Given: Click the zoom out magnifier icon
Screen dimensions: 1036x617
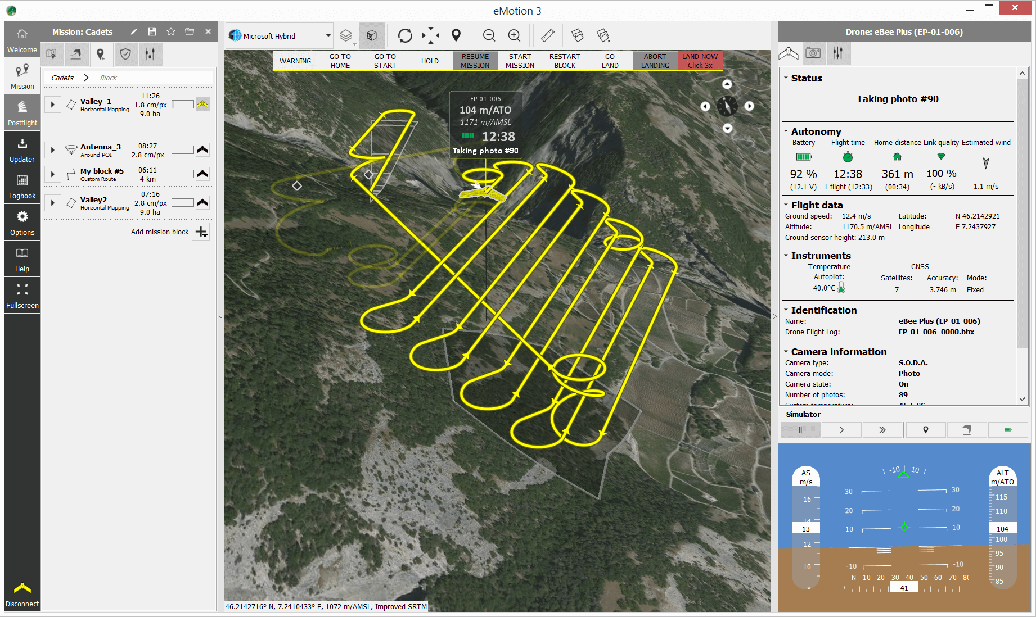Looking at the screenshot, I should (489, 36).
